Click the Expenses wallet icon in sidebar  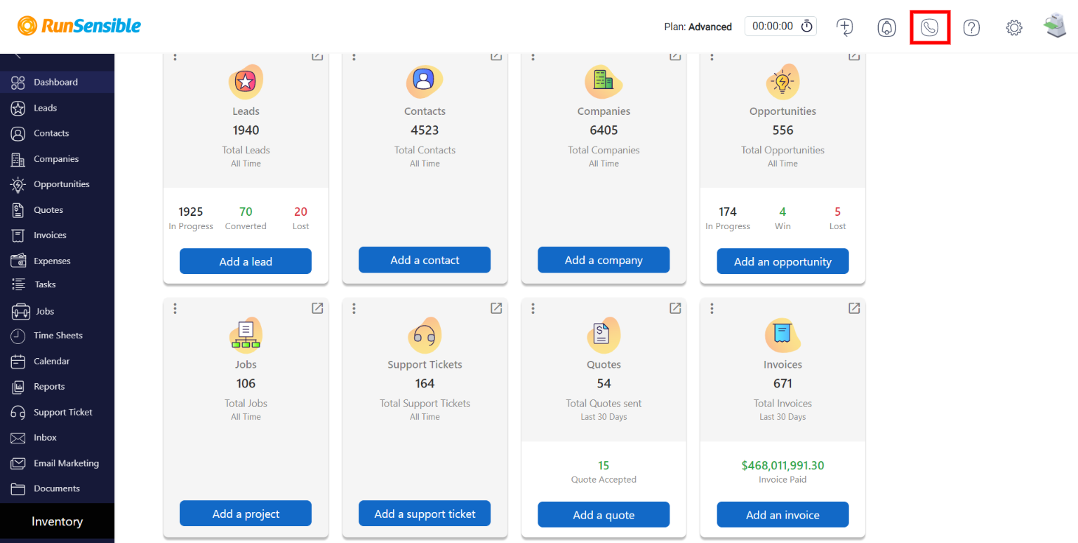pos(18,261)
